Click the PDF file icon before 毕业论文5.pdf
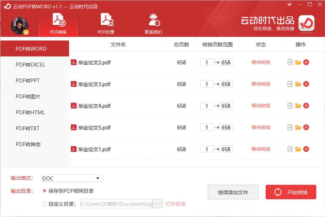This screenshot has height=217, width=325. [x=73, y=127]
